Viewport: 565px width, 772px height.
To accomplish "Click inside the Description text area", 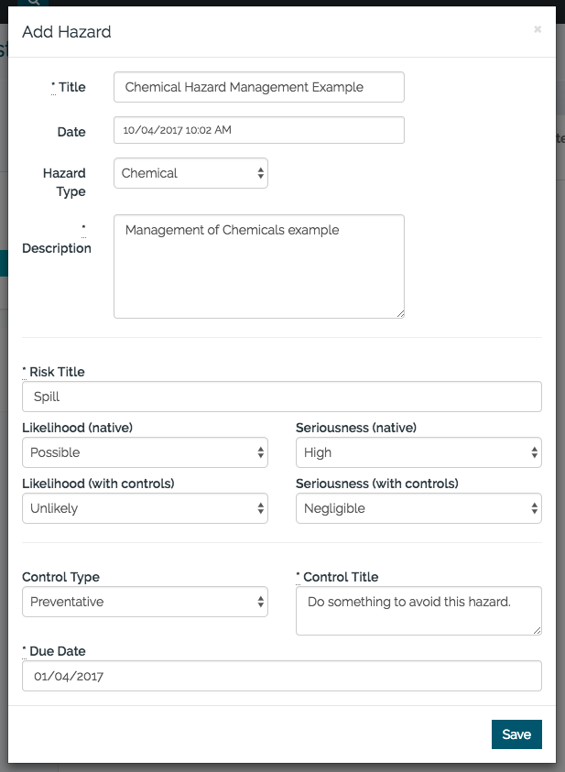I will point(258,266).
